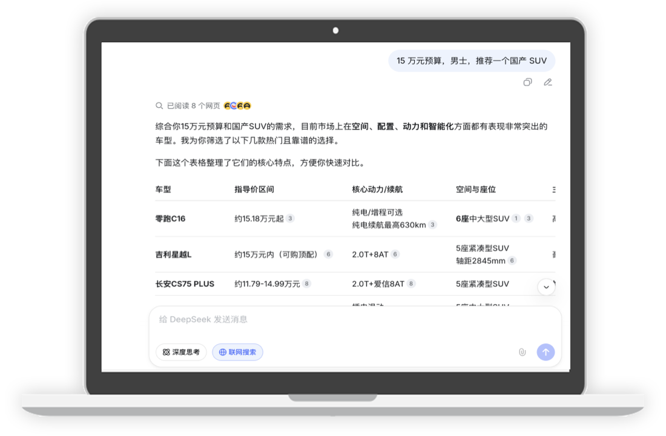Viewport: 666px width, 436px height.
Task: Open citation 3 beside 零跑C16 price
Action: 289,219
